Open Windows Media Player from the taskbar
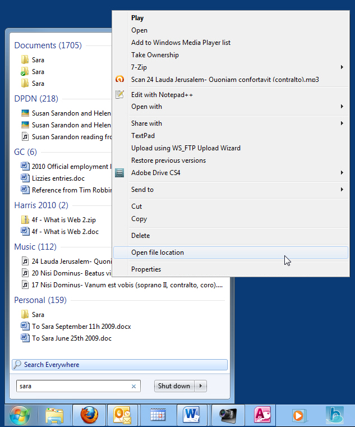This screenshot has height=427, width=355. [x=299, y=416]
